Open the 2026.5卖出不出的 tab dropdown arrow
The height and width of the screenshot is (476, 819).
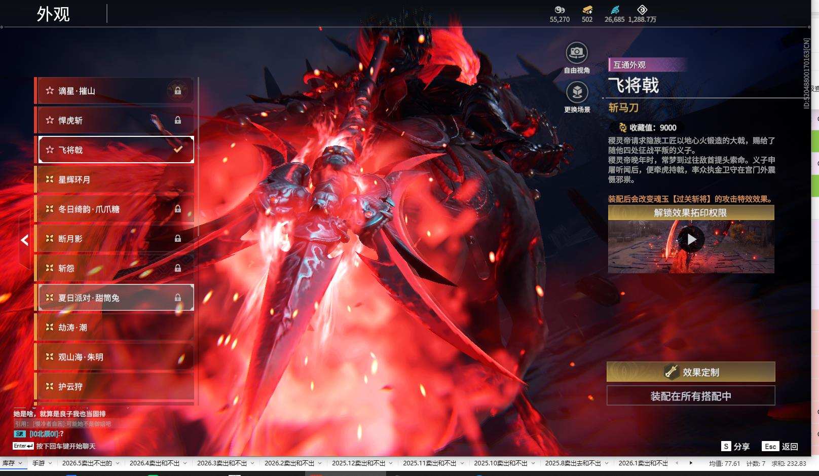point(118,463)
